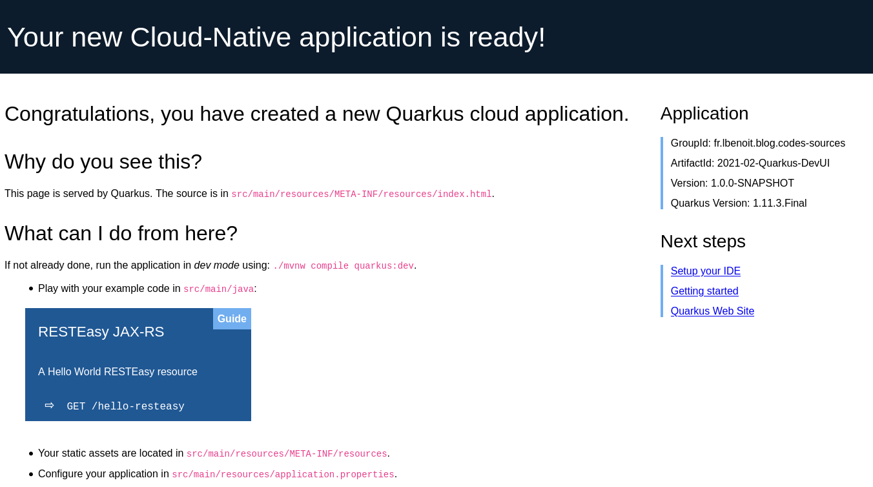This screenshot has height=487, width=873.
Task: Open the GET /hello-resteasy endpoint
Action: click(x=125, y=407)
